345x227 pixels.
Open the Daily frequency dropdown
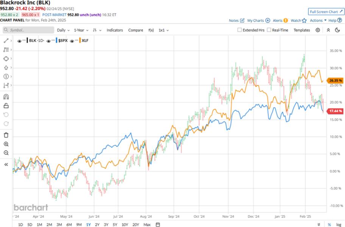(x=63, y=30)
